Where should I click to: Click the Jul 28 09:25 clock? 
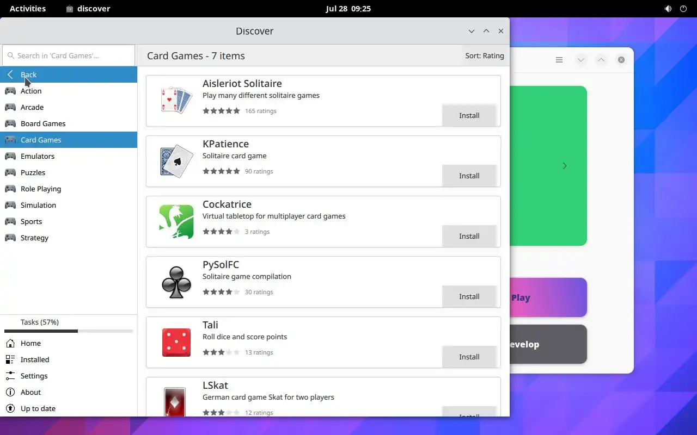pyautogui.click(x=348, y=9)
